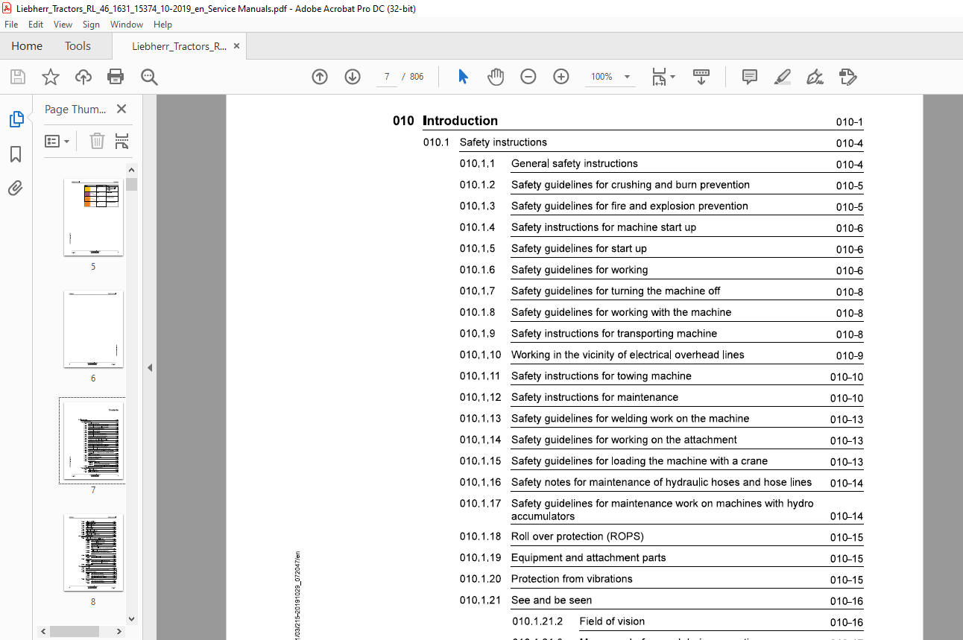
Task: Click the read mode keyboard icon
Action: (701, 77)
